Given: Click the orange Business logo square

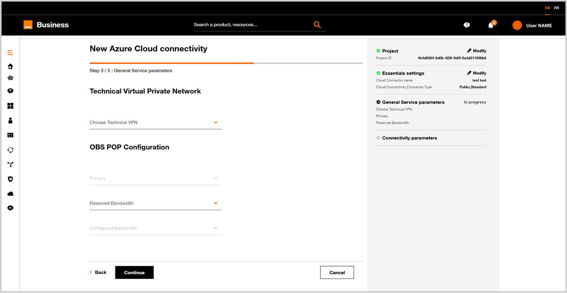Looking at the screenshot, I should pos(28,25).
